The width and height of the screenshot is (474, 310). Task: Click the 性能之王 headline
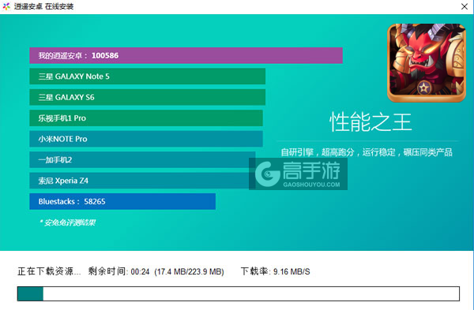pyautogui.click(x=371, y=122)
